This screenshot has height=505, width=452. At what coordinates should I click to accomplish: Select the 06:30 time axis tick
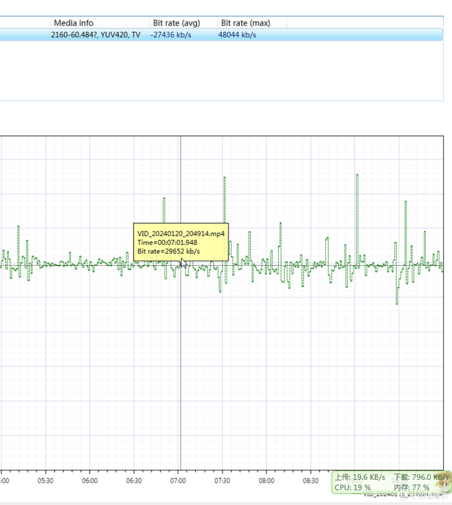[134, 481]
